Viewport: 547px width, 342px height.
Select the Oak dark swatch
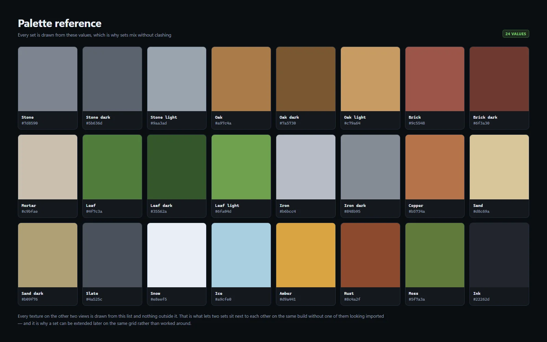click(306, 79)
